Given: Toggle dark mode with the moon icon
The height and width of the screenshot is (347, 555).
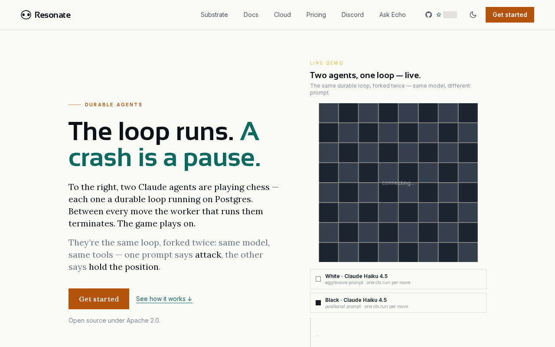Looking at the screenshot, I should click(x=473, y=15).
